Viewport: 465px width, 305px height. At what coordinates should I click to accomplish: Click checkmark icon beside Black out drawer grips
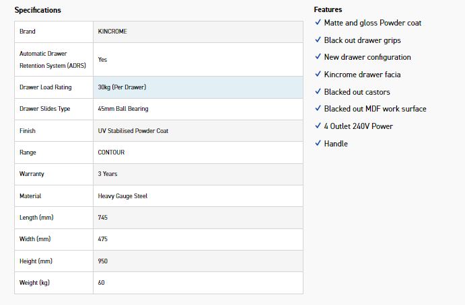pyautogui.click(x=318, y=40)
